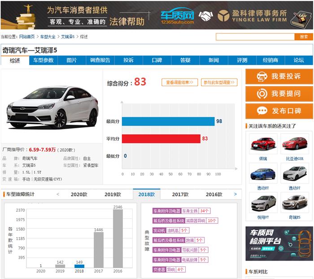This screenshot has height=279, width=314.
Task: Click the 变速器 异响 4个 fault tag
Action: click(169, 270)
